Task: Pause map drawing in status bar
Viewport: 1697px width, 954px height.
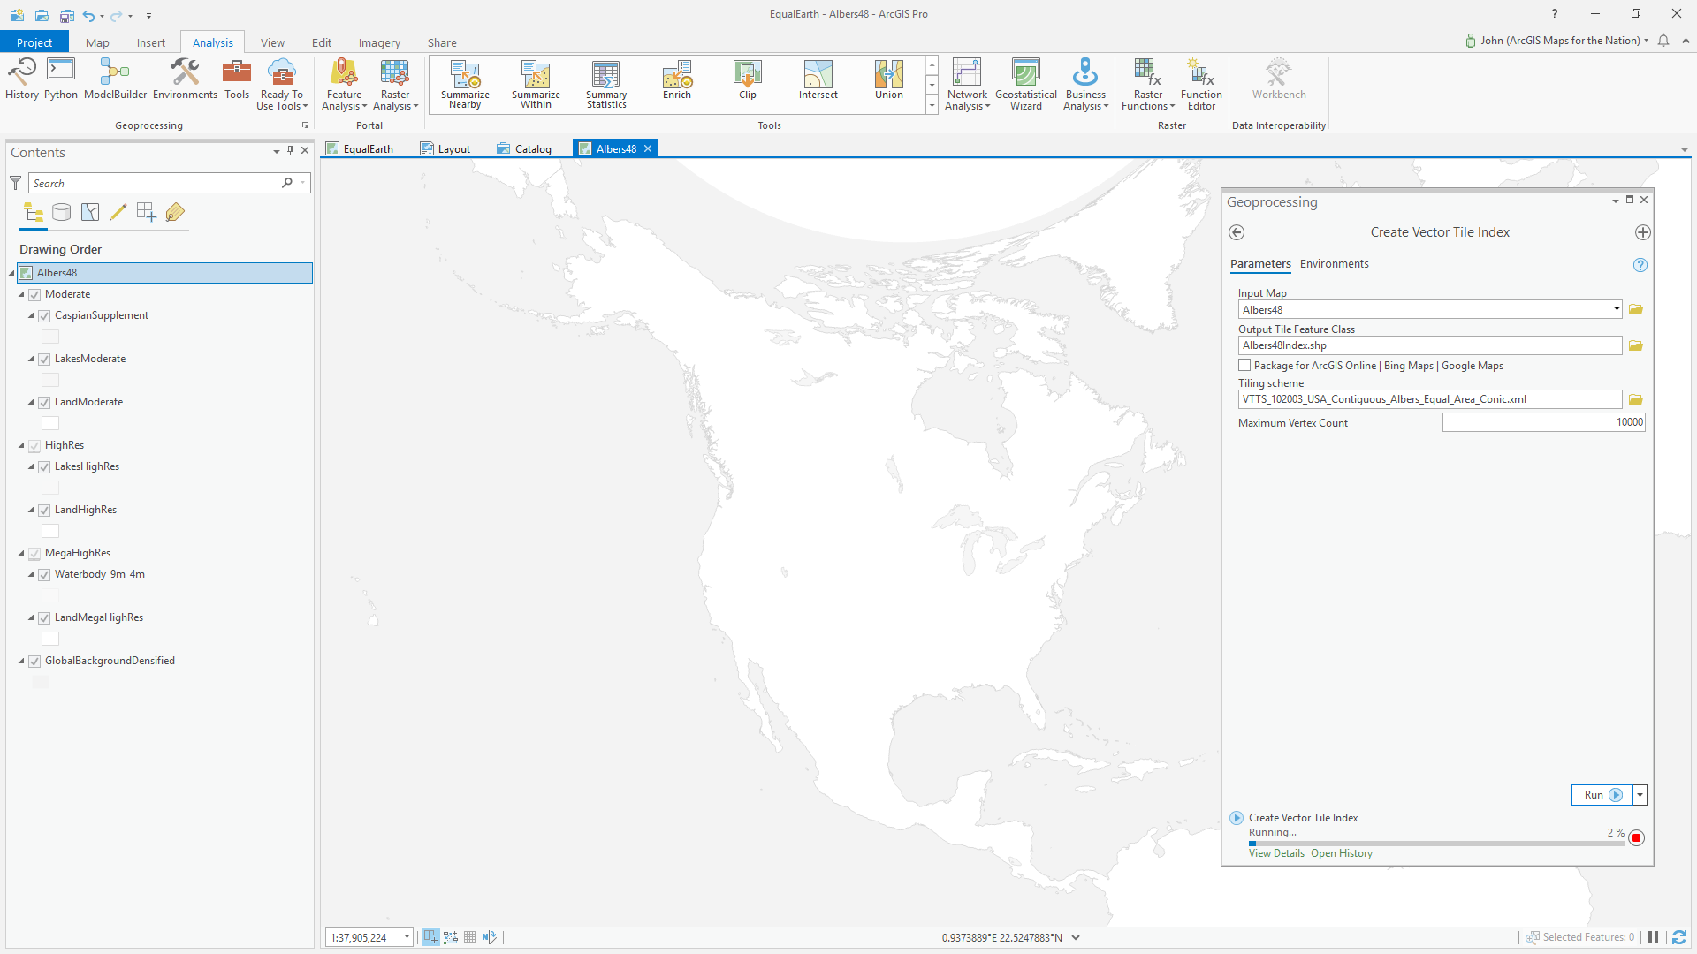Action: [1653, 937]
